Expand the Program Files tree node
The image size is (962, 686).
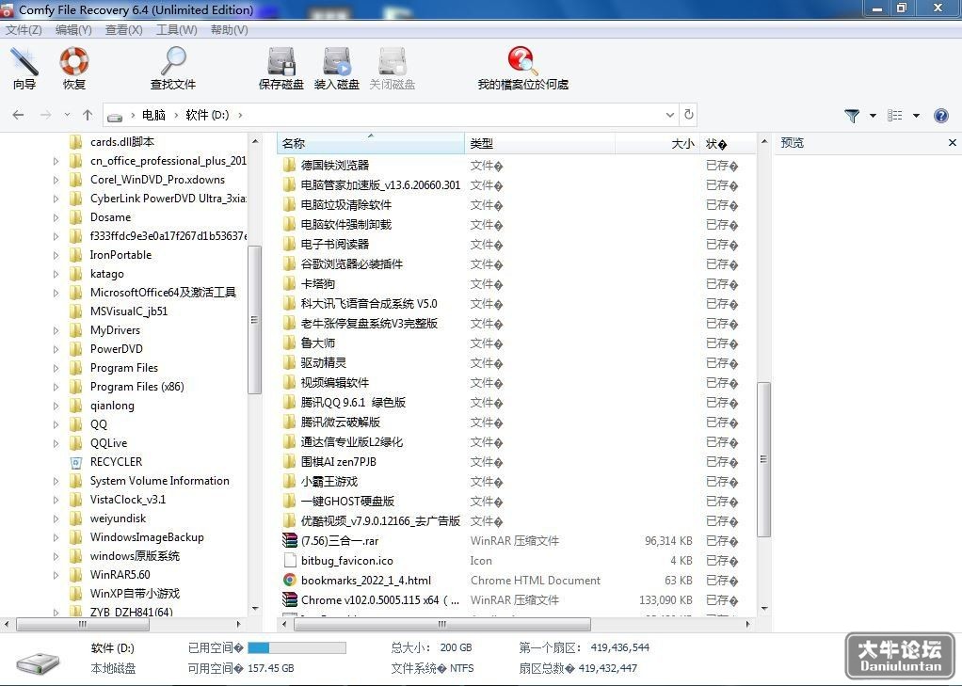[56, 368]
